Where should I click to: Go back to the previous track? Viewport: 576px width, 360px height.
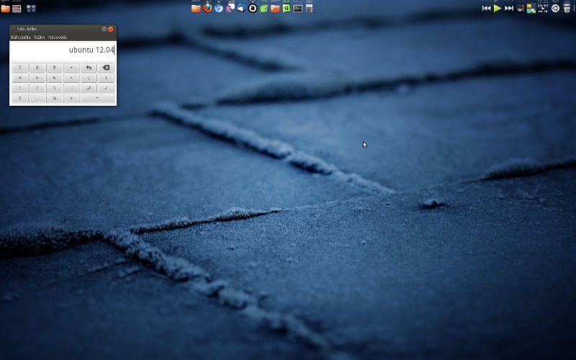[x=486, y=8]
